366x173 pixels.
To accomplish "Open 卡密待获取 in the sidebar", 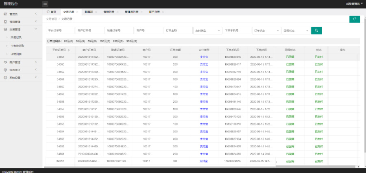I will pos(17,46).
